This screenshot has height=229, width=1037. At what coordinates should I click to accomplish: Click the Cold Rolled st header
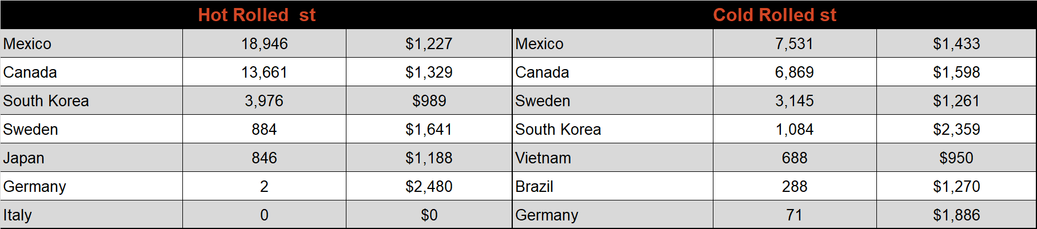tap(775, 15)
